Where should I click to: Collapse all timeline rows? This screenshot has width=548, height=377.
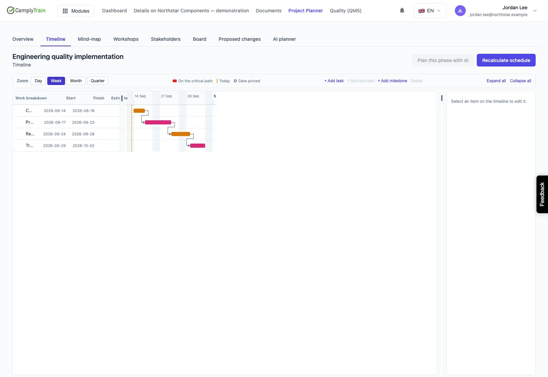[521, 81]
